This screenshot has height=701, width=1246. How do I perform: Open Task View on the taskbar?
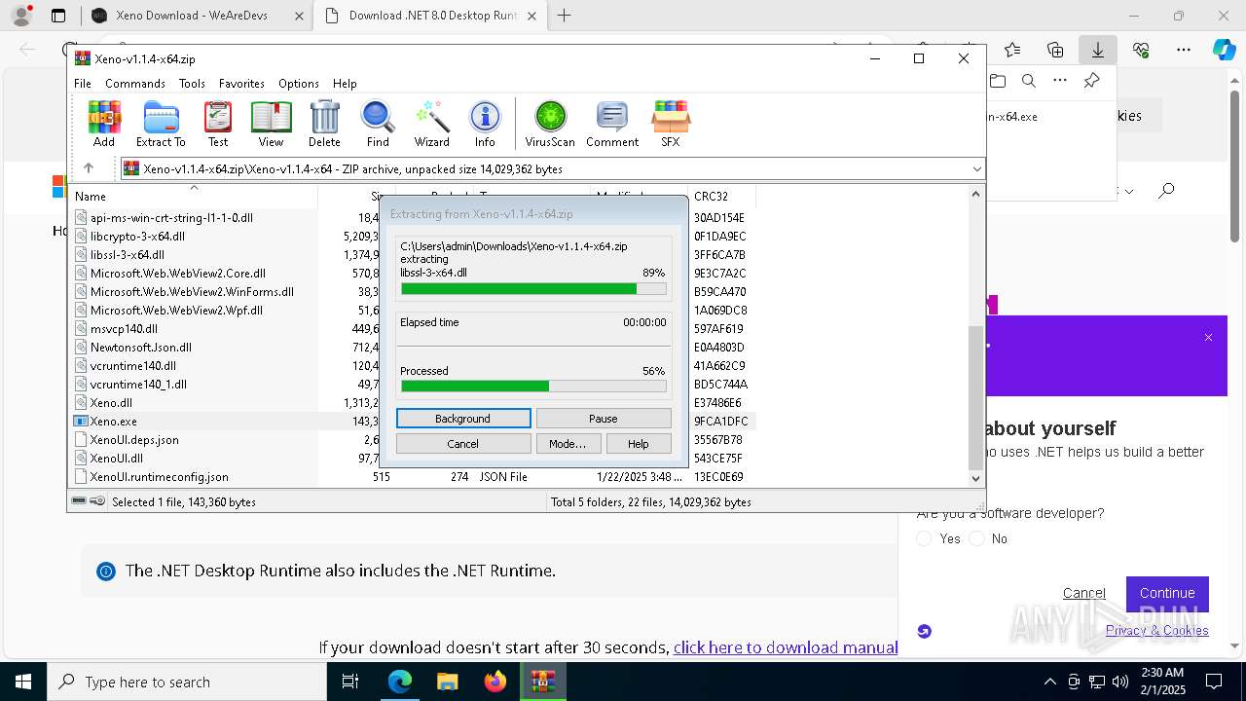(350, 682)
